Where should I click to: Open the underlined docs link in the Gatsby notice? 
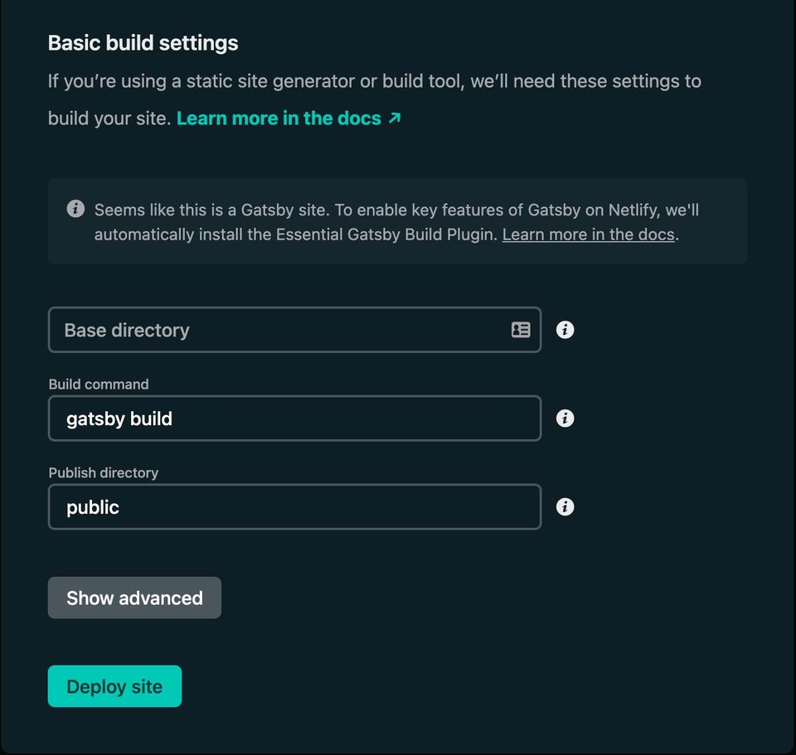tap(587, 235)
